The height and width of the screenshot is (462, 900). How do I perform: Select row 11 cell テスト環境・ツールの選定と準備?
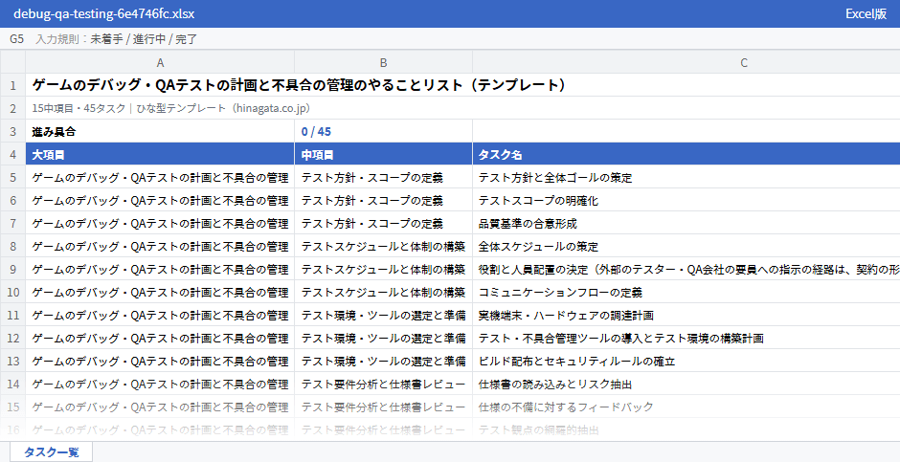click(x=383, y=315)
